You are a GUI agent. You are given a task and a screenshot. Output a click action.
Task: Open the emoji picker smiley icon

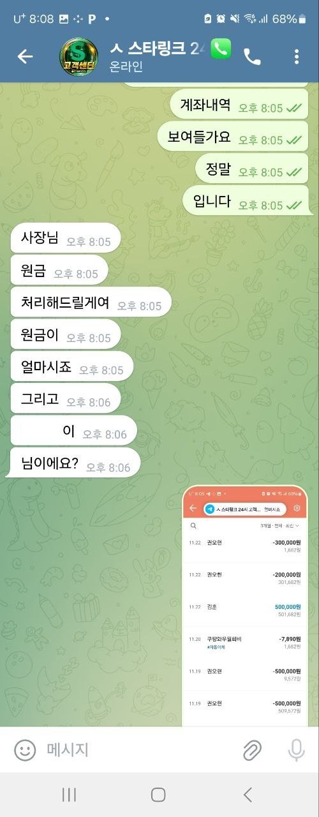click(x=25, y=749)
